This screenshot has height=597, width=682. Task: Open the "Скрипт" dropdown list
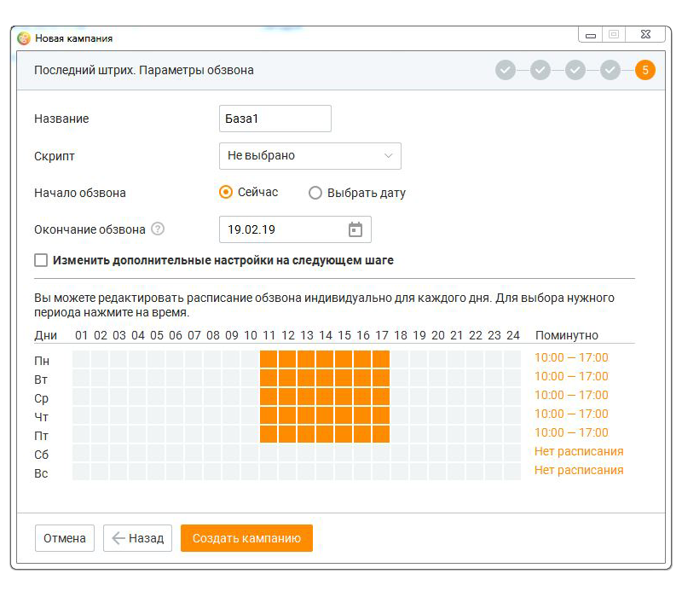(x=309, y=156)
